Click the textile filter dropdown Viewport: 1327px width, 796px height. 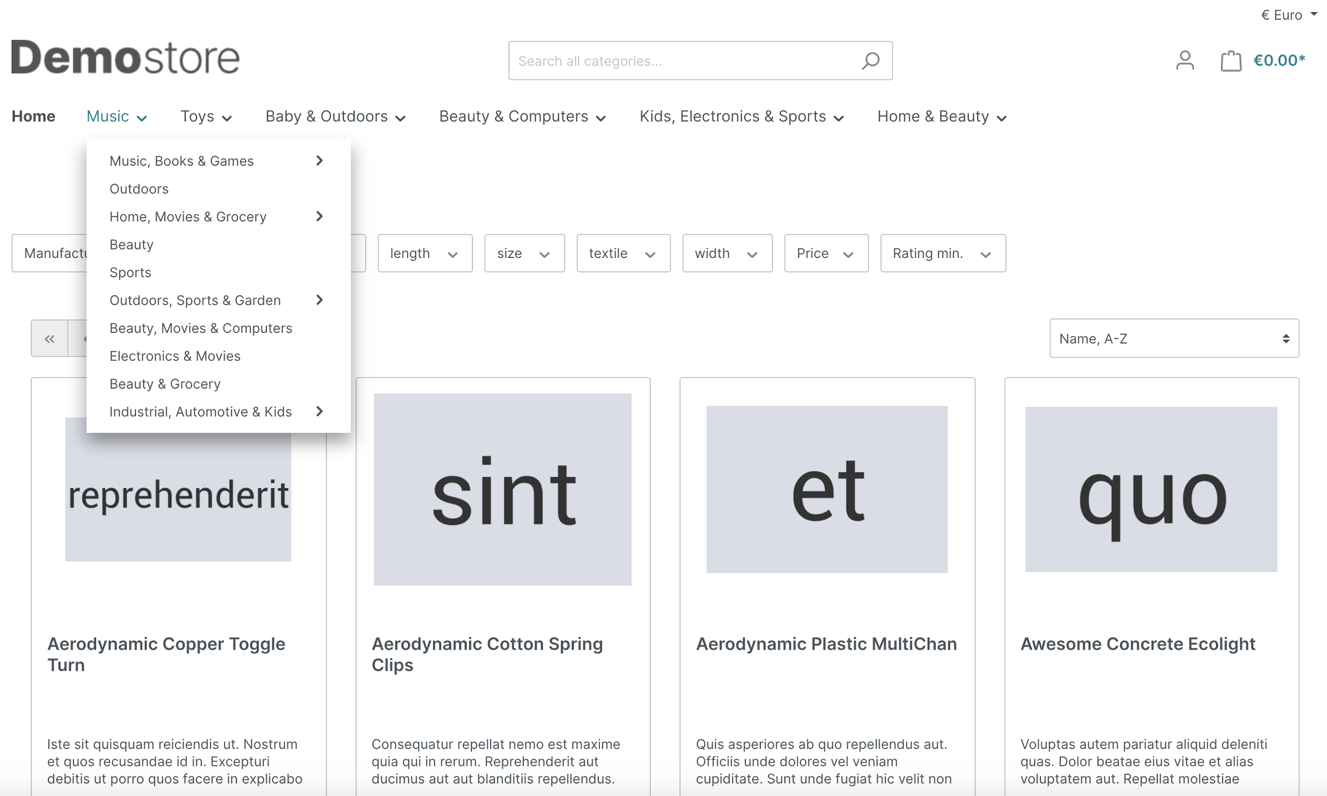[622, 252]
